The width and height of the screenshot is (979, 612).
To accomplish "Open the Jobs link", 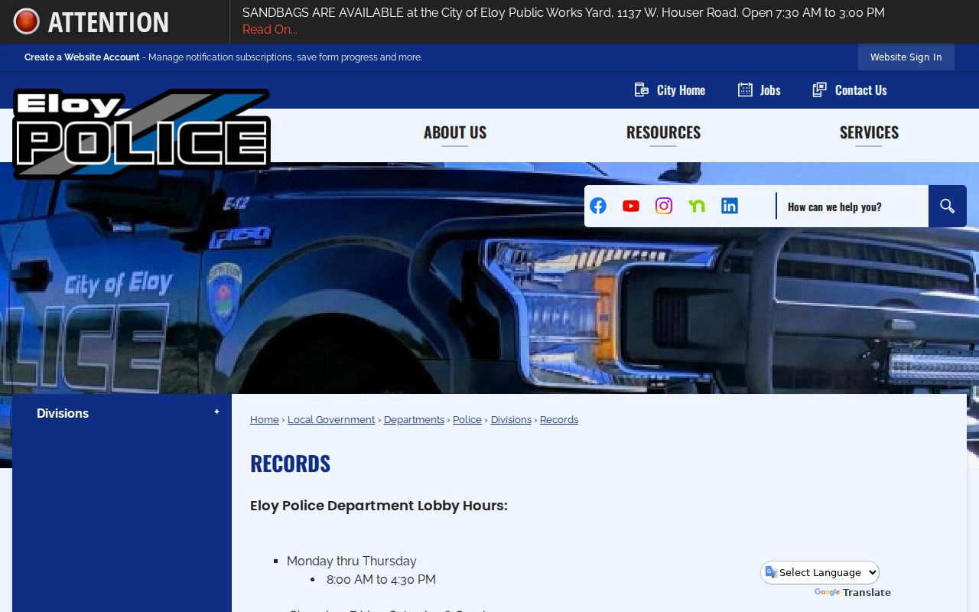I will point(759,90).
